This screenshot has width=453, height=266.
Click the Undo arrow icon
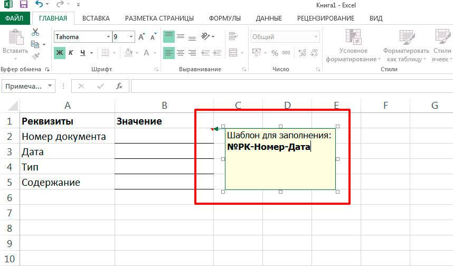click(x=38, y=5)
